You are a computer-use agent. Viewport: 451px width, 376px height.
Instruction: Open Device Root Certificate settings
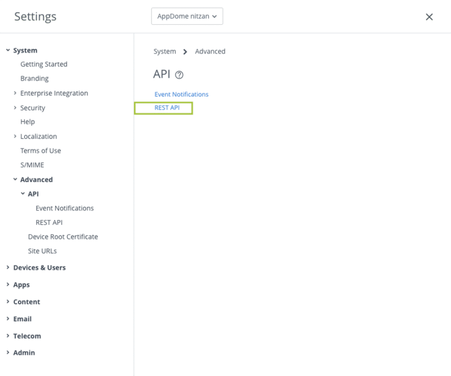pos(63,237)
